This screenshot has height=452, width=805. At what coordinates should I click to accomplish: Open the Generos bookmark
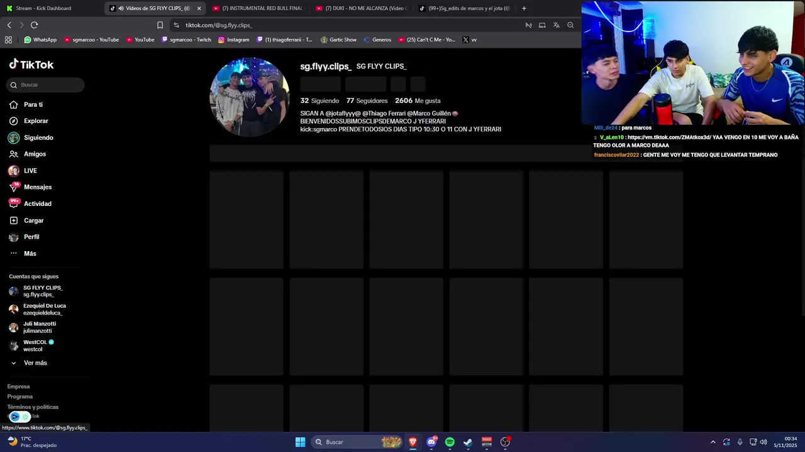[x=377, y=40]
